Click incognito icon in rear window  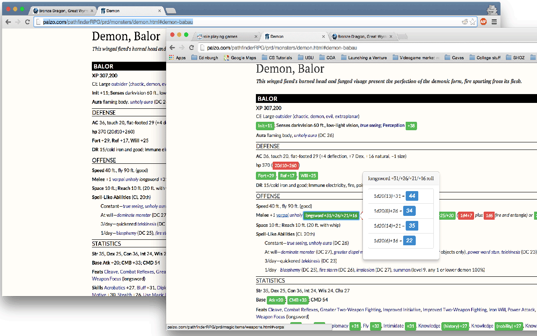tap(492, 10)
